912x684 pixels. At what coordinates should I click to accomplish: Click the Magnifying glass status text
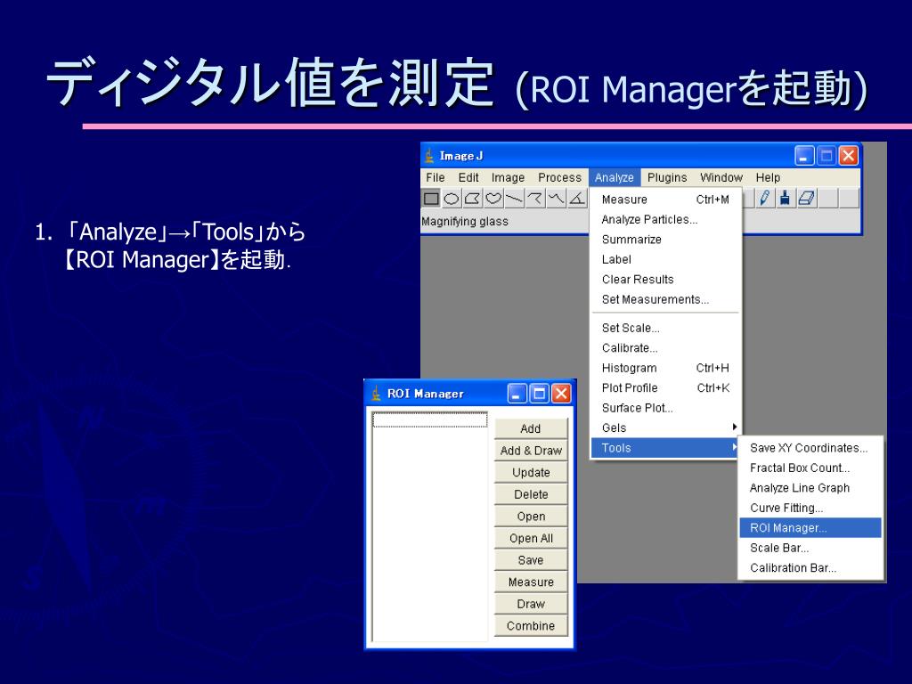point(465,222)
